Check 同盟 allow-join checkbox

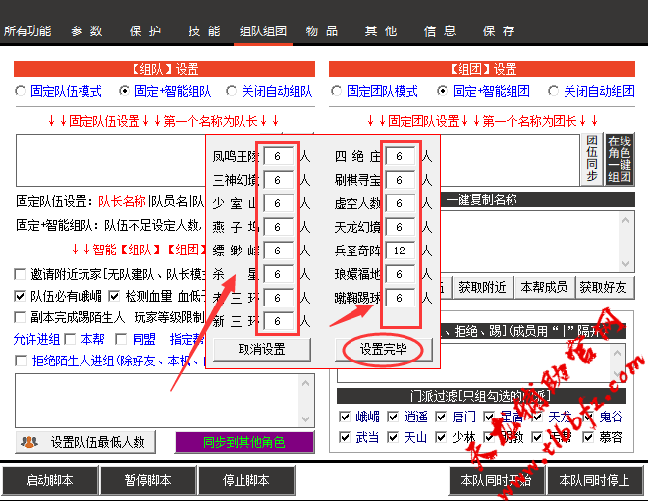point(121,339)
